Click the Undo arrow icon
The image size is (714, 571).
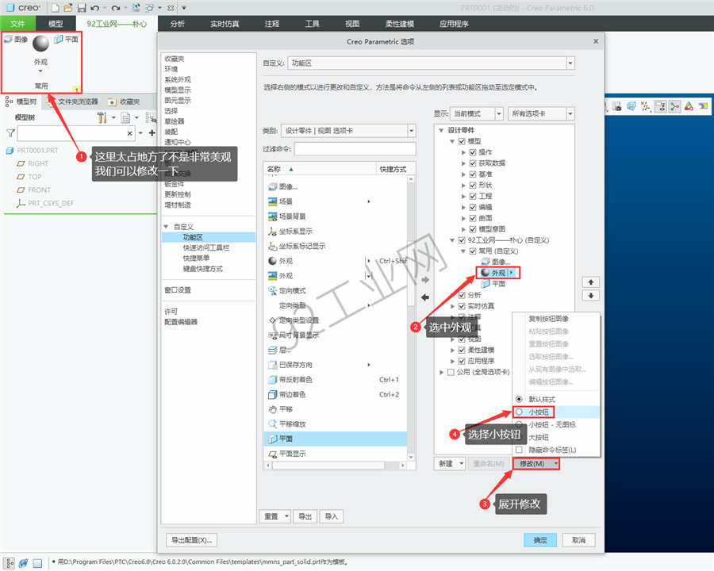94,8
